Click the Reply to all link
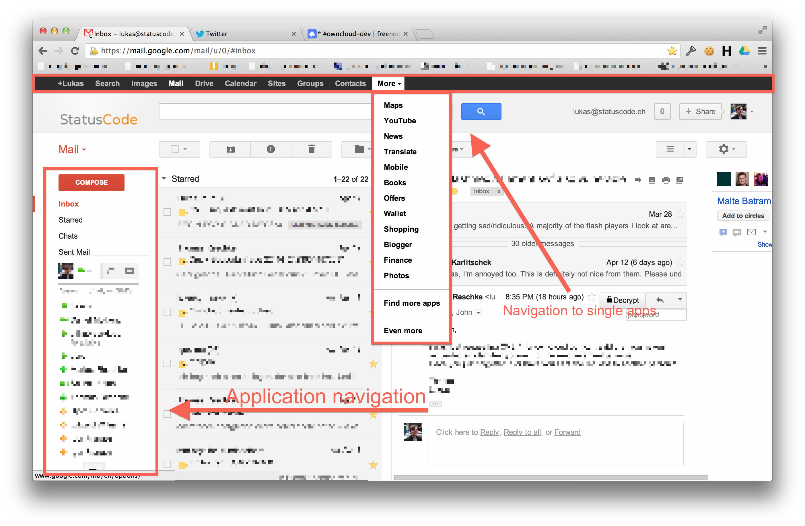The image size is (805, 526). 522,433
